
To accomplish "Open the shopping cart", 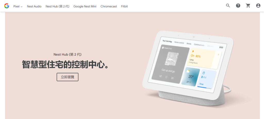I will tap(248, 6).
